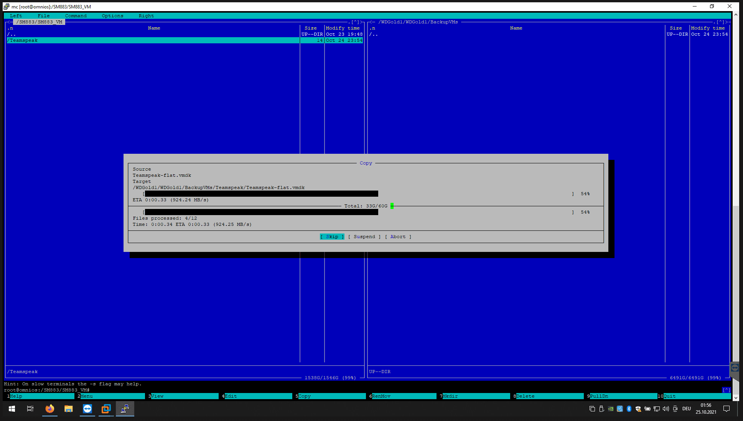Click Abort in the Copy dialog
Viewport: 743px width, 421px height.
tap(398, 237)
